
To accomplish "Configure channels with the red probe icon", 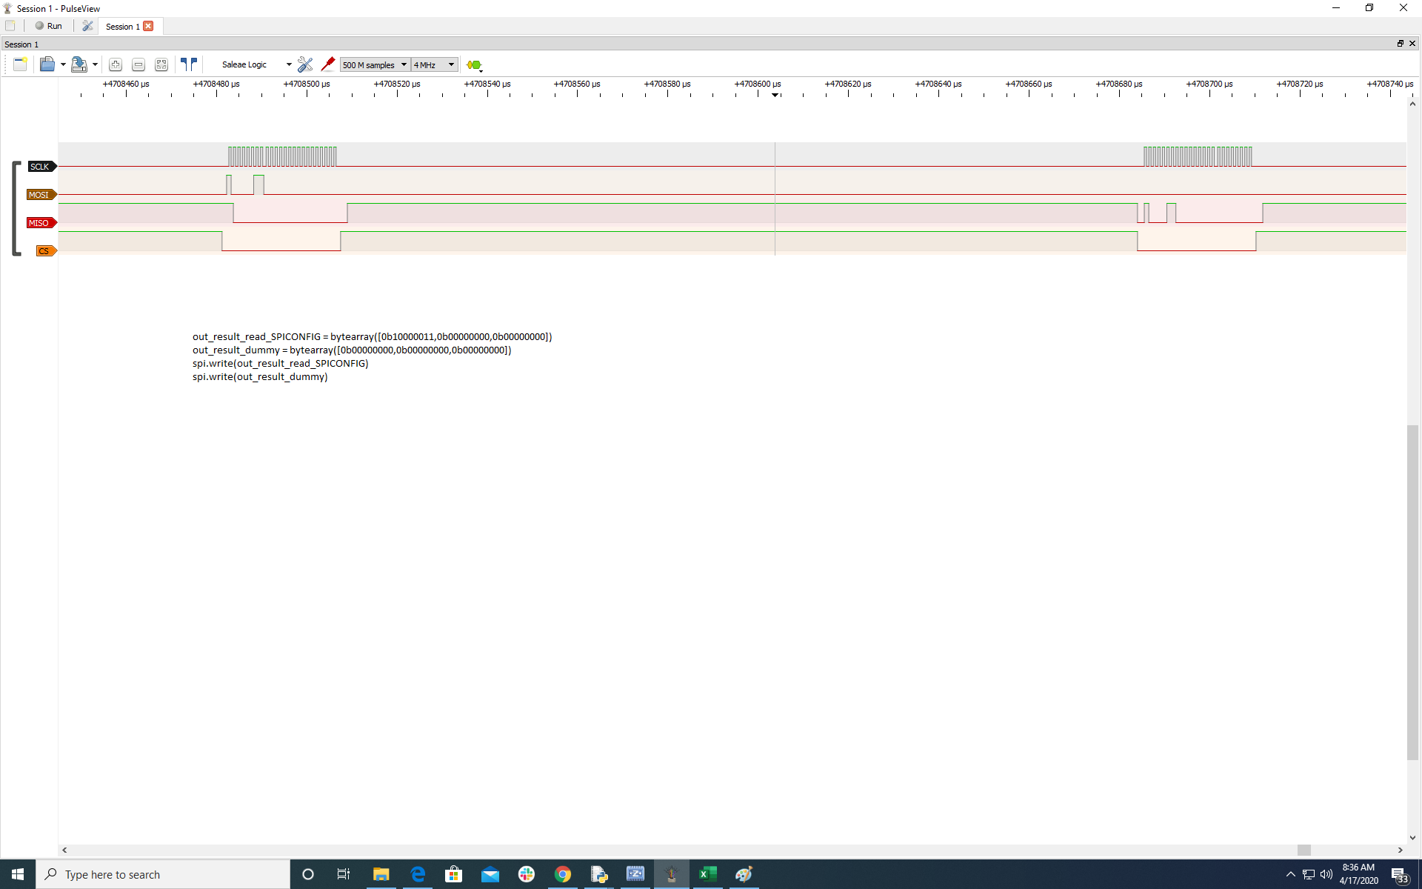I will (x=327, y=64).
